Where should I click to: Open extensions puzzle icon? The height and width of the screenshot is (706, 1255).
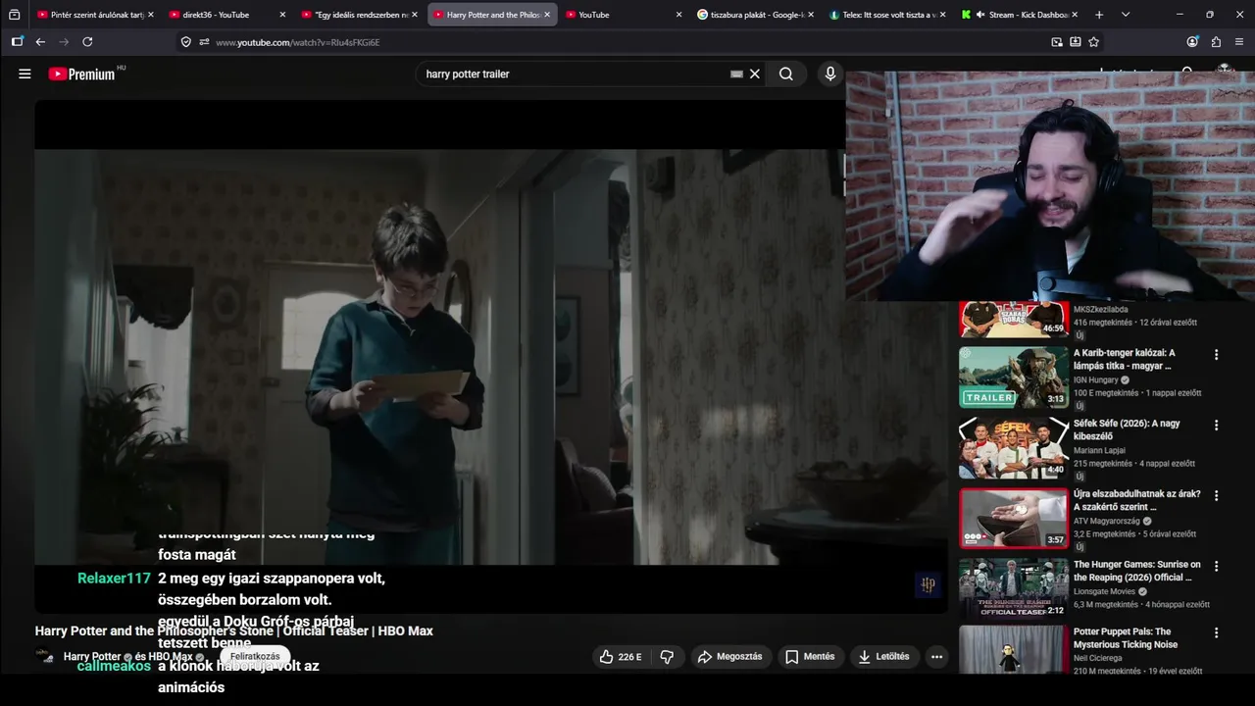(1216, 42)
